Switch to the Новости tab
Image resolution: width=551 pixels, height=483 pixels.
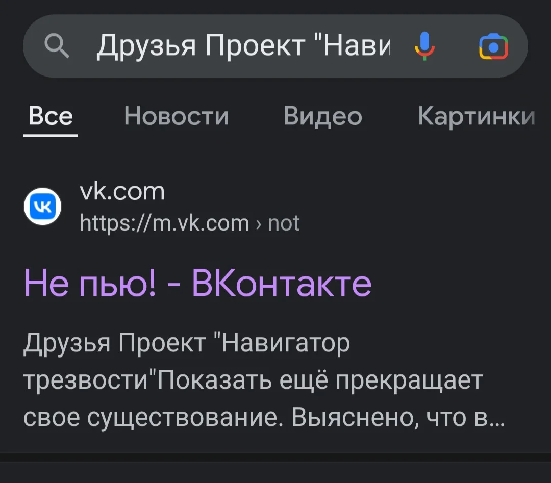(x=176, y=116)
